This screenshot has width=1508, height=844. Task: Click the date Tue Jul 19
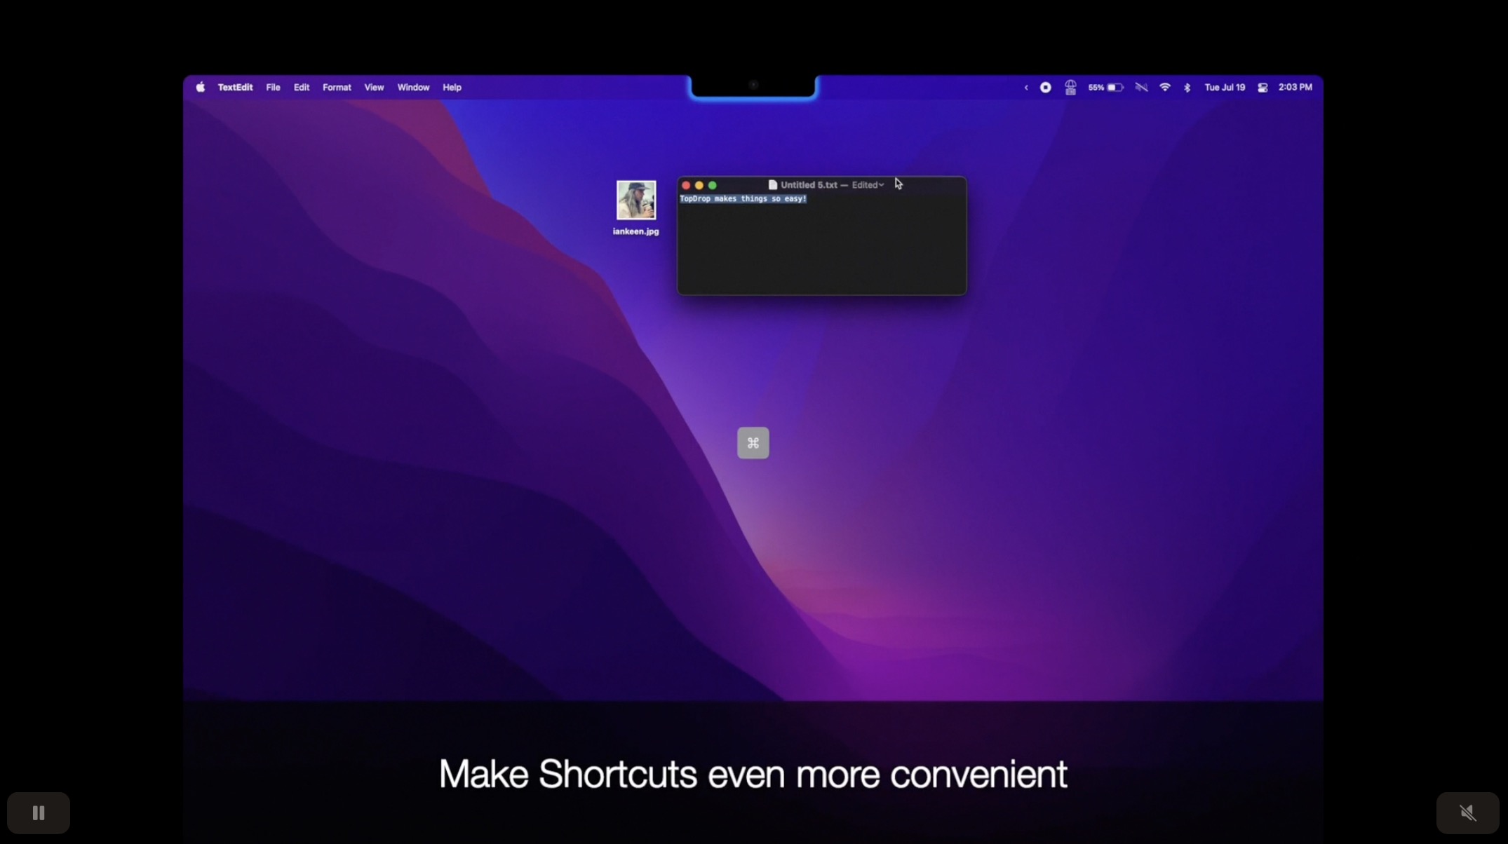tap(1224, 88)
